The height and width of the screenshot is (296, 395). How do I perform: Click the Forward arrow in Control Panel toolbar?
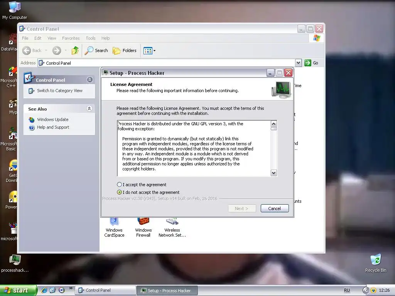(x=57, y=50)
